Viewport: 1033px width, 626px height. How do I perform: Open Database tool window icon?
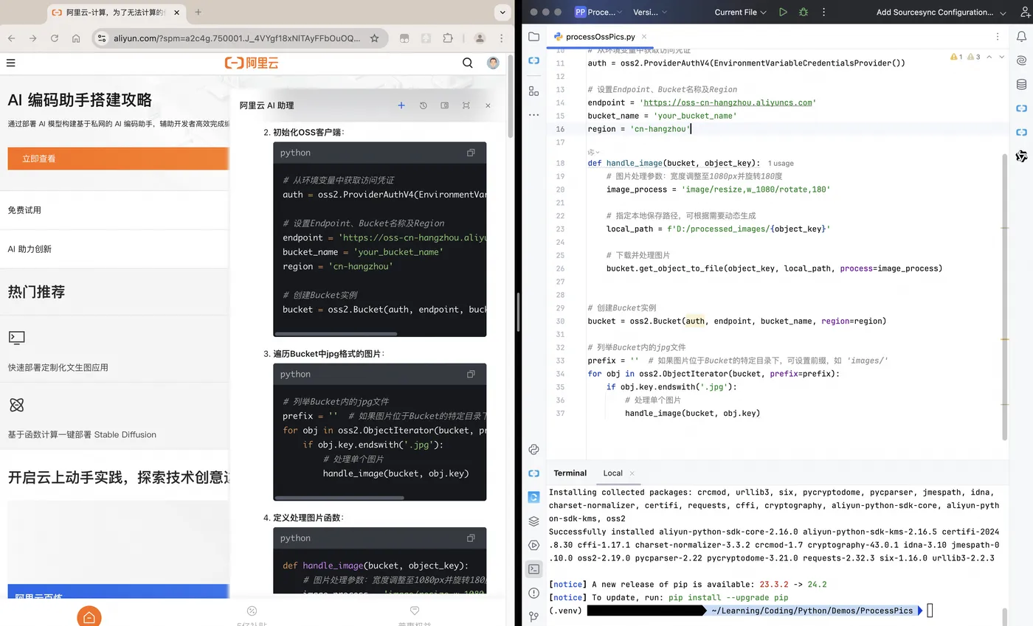(1021, 84)
